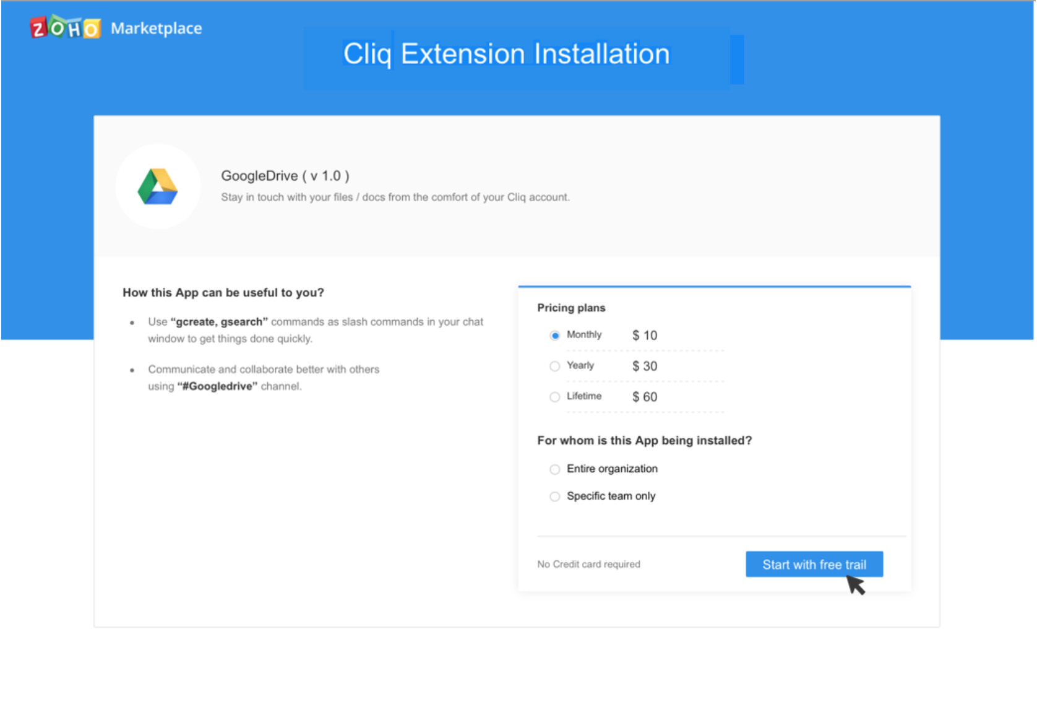Click the #Googledrive channel text
This screenshot has height=707, width=1037.
coord(217,386)
